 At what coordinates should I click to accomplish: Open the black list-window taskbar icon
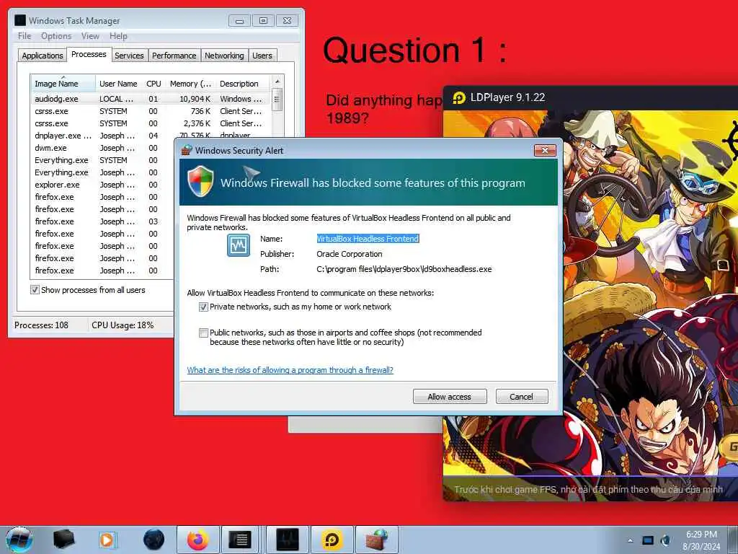[241, 540]
